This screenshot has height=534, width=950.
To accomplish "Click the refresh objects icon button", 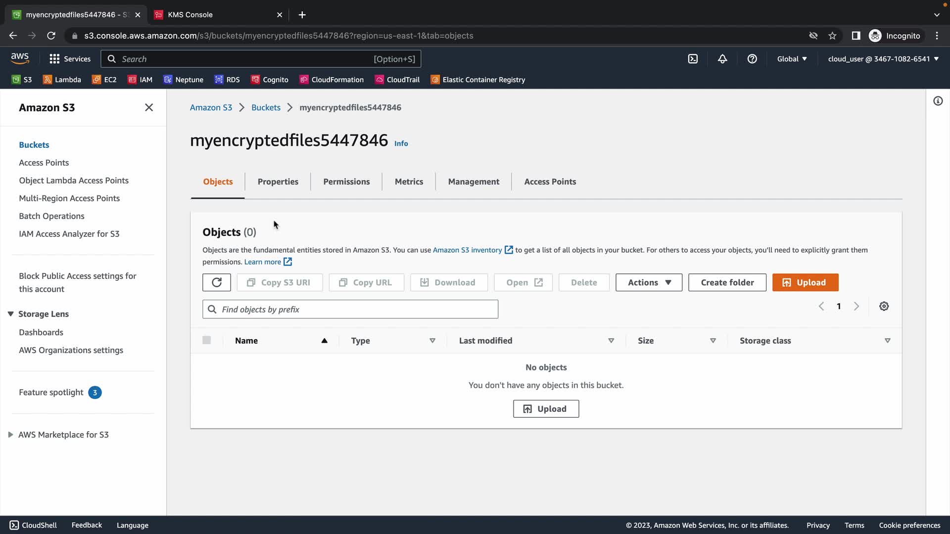I will coord(216,282).
